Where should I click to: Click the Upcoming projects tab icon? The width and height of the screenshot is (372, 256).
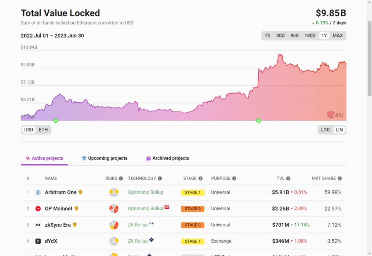[84, 158]
